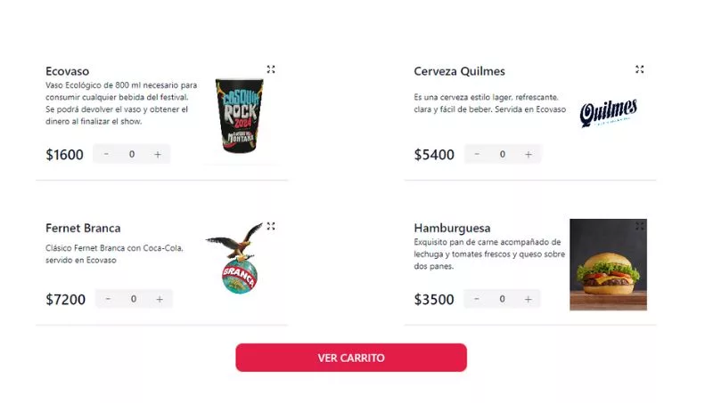Screen dimensions: 713x403
Task: Select the Hamburguesa quantity field
Action: click(502, 299)
